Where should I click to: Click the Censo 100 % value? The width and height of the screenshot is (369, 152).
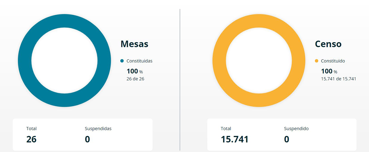coord(329,71)
